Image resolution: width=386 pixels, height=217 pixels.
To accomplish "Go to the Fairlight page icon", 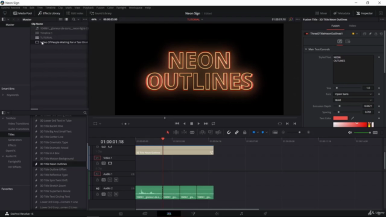I will pos(241,213).
